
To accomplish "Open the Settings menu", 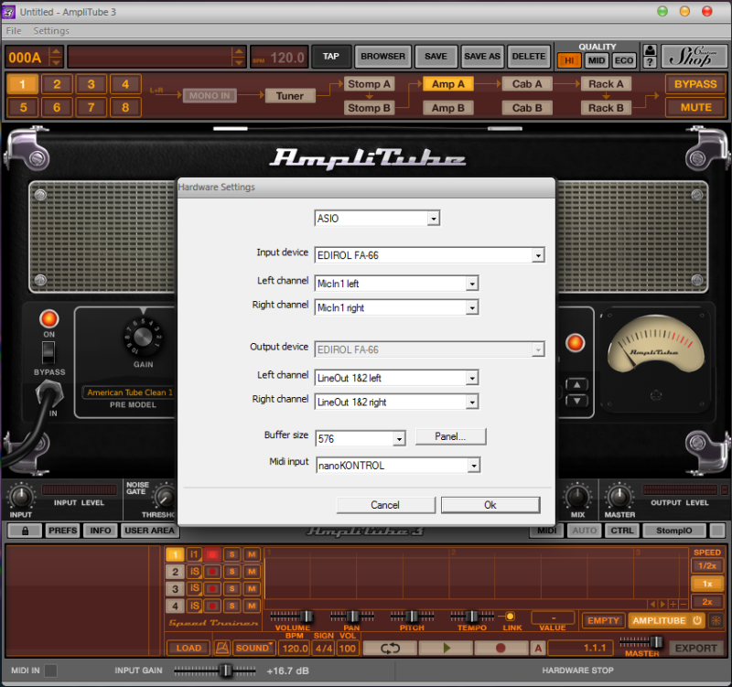I will click(51, 30).
